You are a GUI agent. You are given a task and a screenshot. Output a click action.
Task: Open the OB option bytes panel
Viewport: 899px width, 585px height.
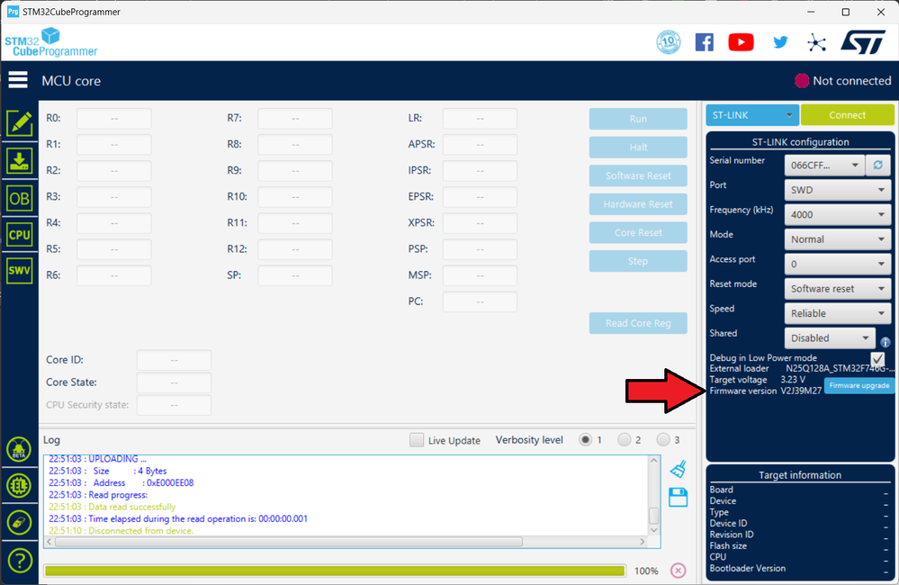point(20,198)
